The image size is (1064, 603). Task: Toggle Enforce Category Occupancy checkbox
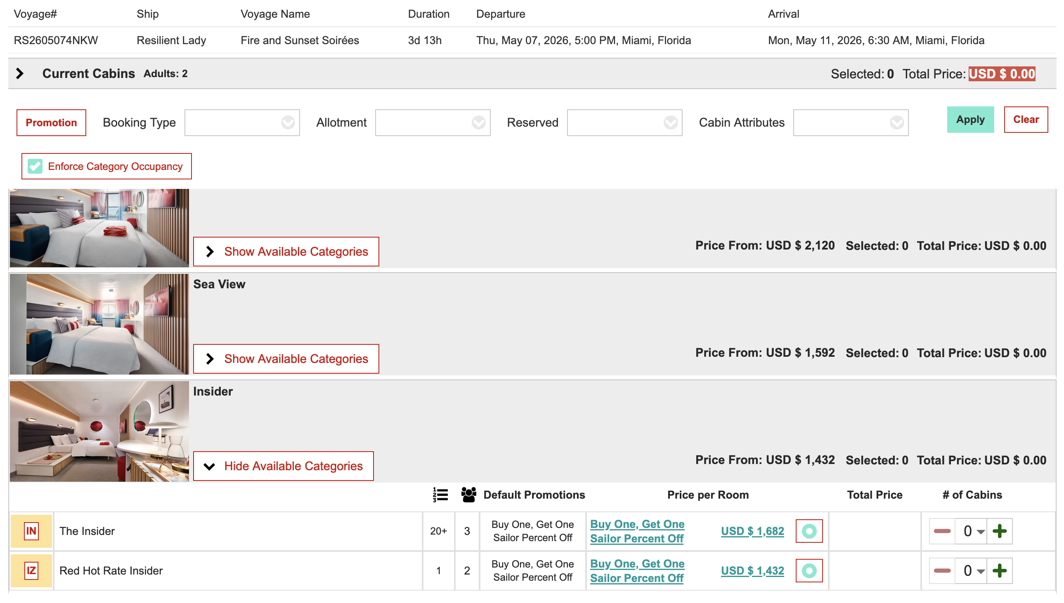pyautogui.click(x=35, y=167)
